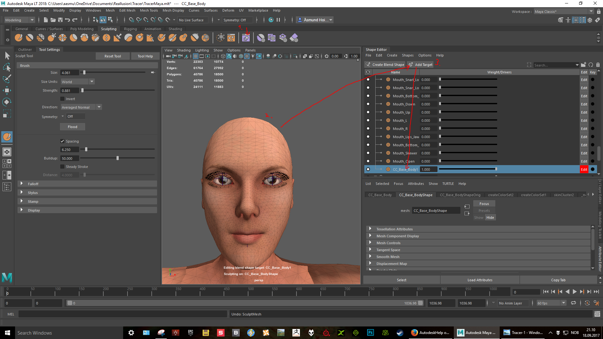Click the MEL command line input
This screenshot has height=339, width=603.
[122, 314]
